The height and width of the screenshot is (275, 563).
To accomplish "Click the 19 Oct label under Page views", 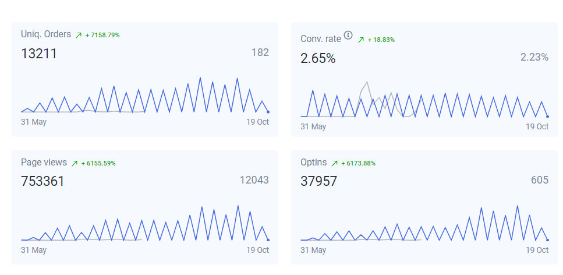I will point(257,250).
